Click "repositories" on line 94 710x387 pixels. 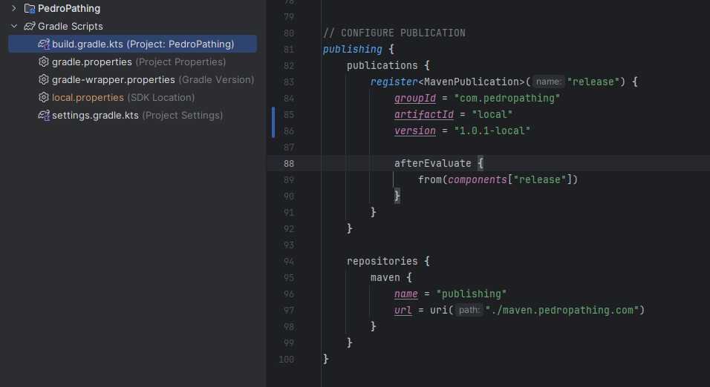382,261
